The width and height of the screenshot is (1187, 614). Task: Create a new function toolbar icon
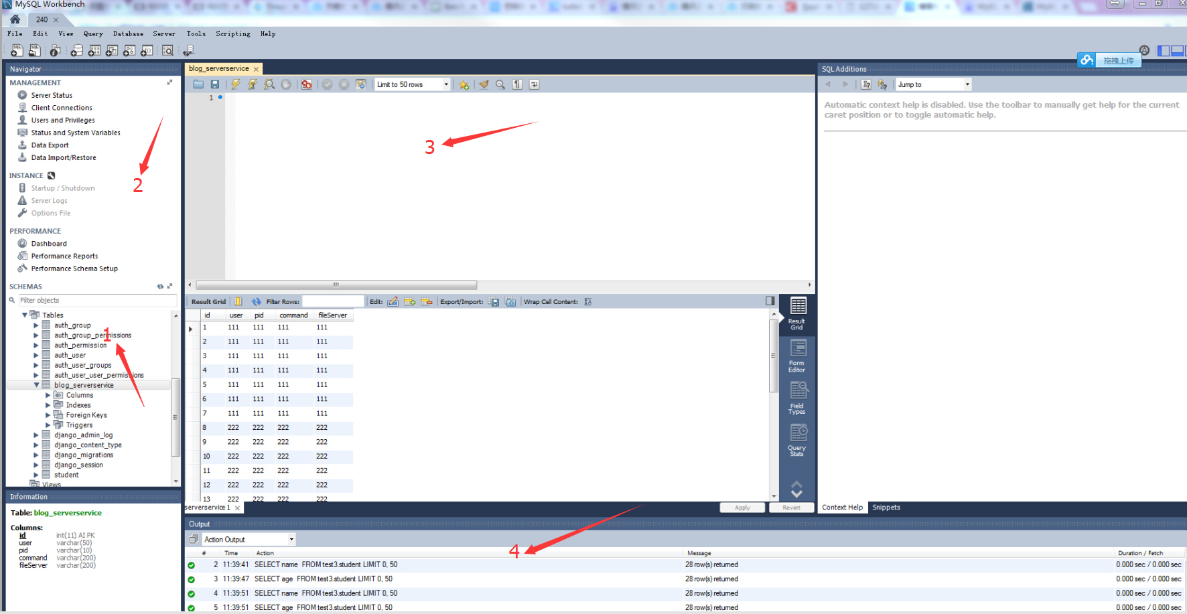[x=147, y=50]
